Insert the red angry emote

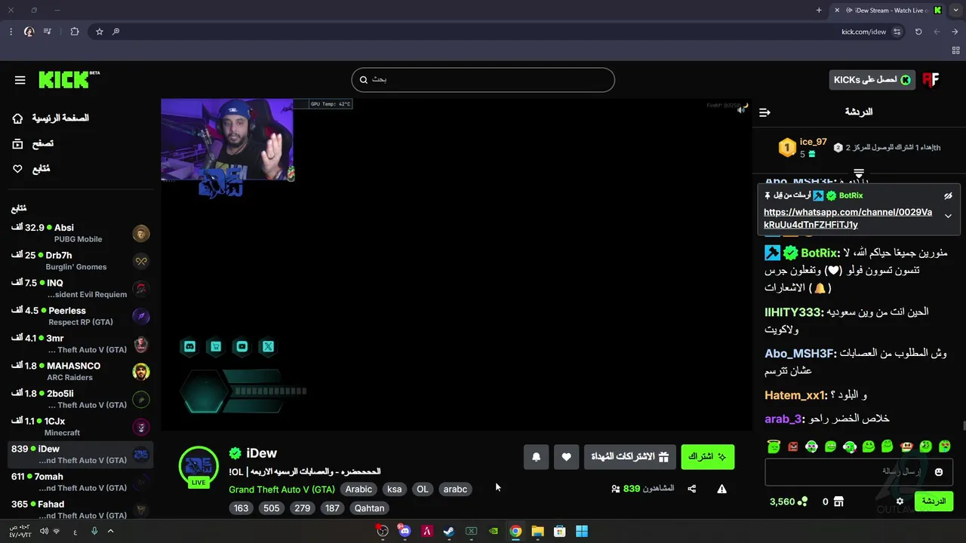coord(792,446)
